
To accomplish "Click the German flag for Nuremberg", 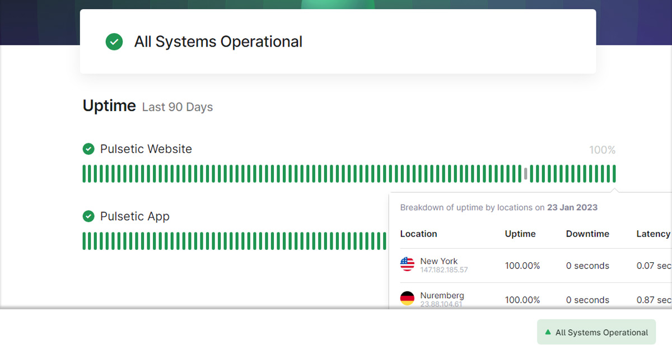I will point(407,299).
